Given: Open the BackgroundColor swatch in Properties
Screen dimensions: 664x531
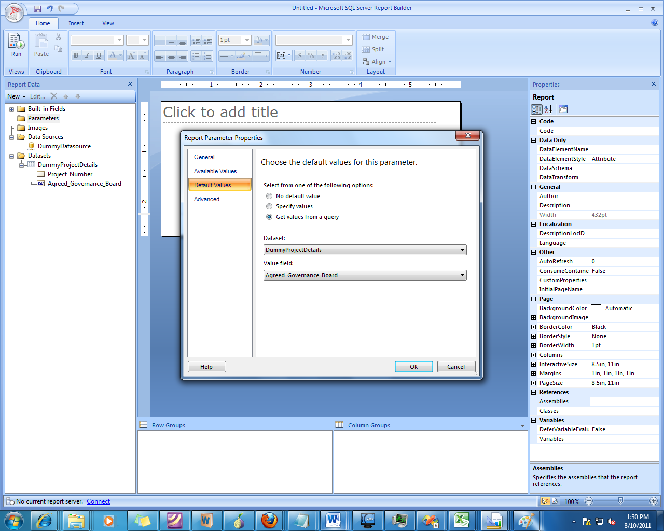Looking at the screenshot, I should [597, 308].
